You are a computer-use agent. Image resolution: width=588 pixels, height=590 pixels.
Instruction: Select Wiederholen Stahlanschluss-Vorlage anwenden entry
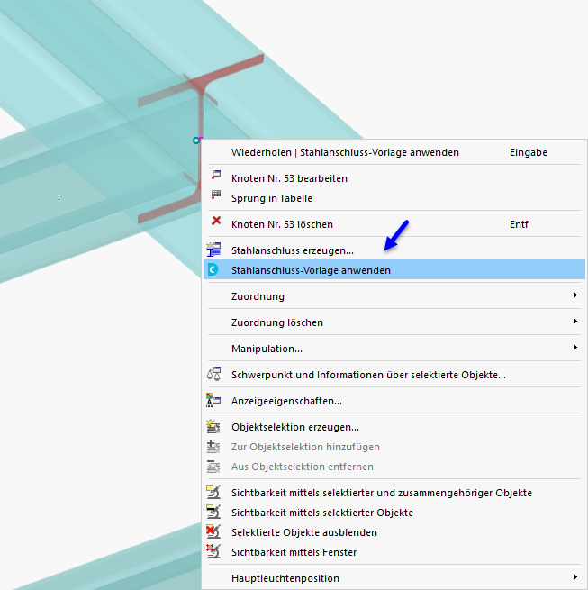tap(394, 152)
